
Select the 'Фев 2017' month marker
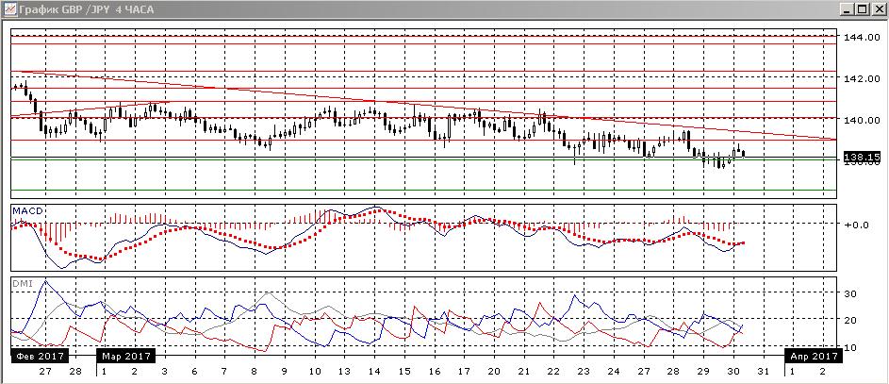[x=40, y=357]
